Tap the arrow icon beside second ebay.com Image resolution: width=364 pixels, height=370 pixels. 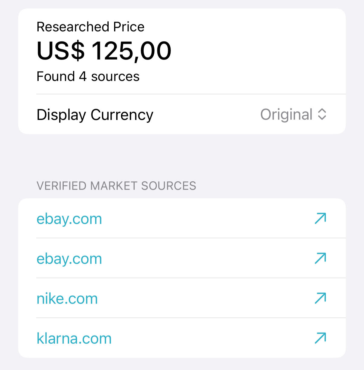click(320, 258)
